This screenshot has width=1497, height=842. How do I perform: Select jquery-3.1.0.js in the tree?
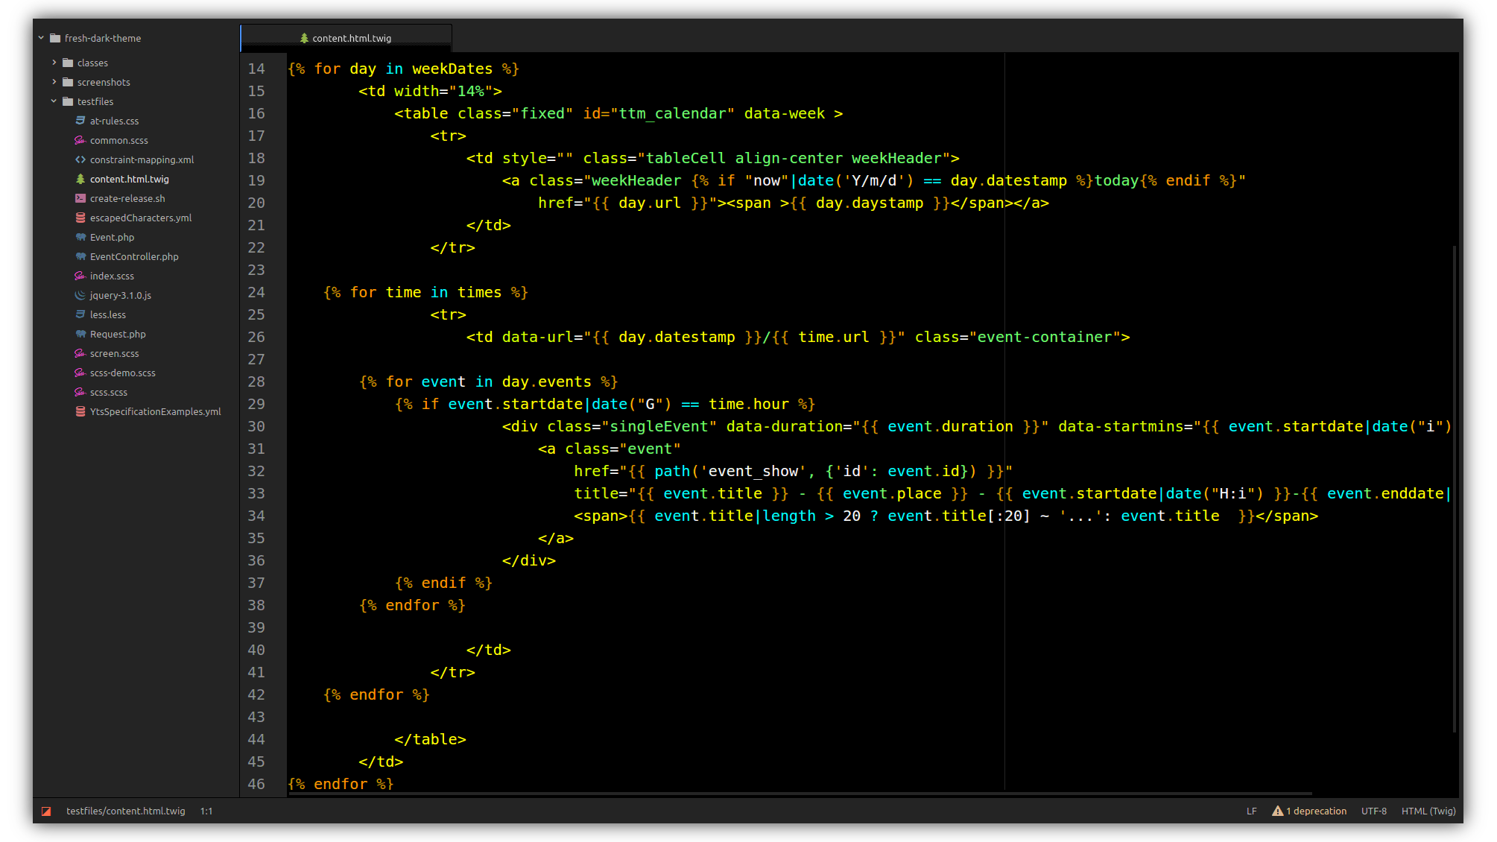click(121, 295)
